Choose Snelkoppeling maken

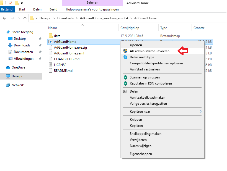[x=162, y=134]
